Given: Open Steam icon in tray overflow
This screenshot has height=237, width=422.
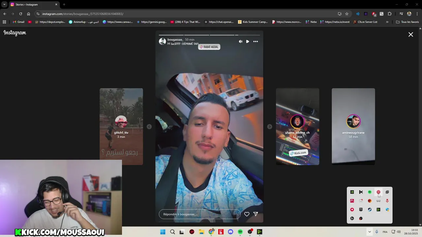Looking at the screenshot, I should coord(370,209).
